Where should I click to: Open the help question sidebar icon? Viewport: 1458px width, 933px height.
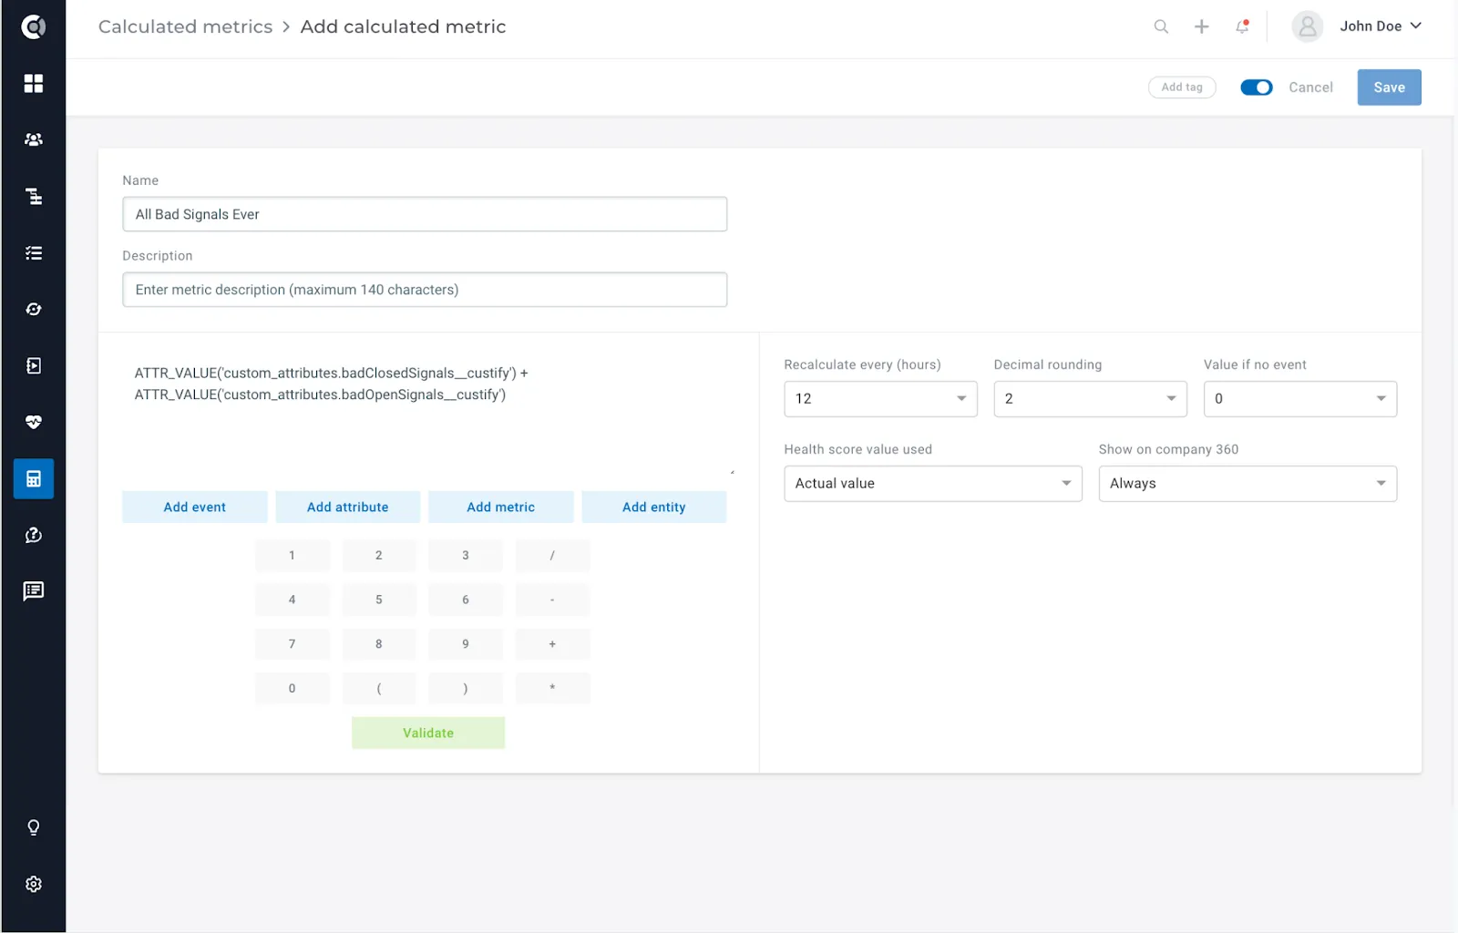[34, 535]
